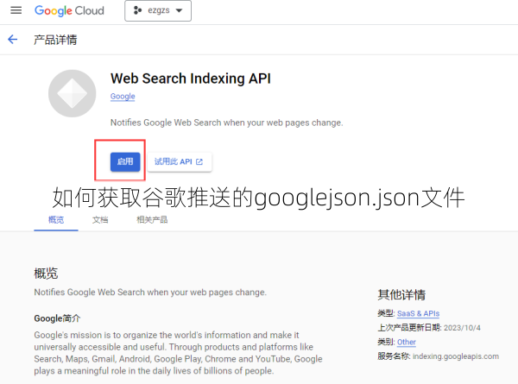Click the Web Search Indexing API title

point(191,79)
